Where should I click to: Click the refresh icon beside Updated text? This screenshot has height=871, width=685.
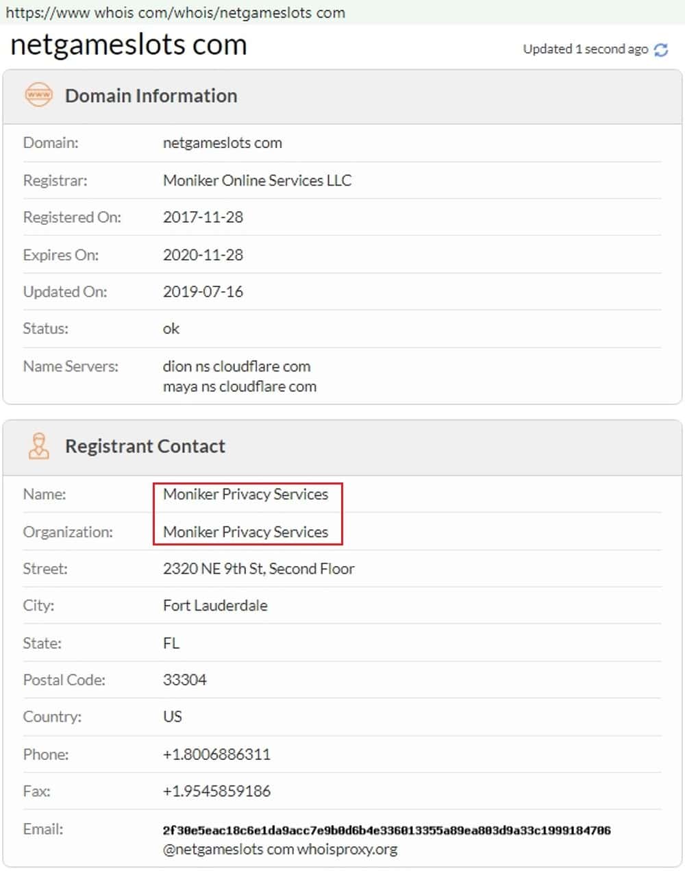pos(661,49)
